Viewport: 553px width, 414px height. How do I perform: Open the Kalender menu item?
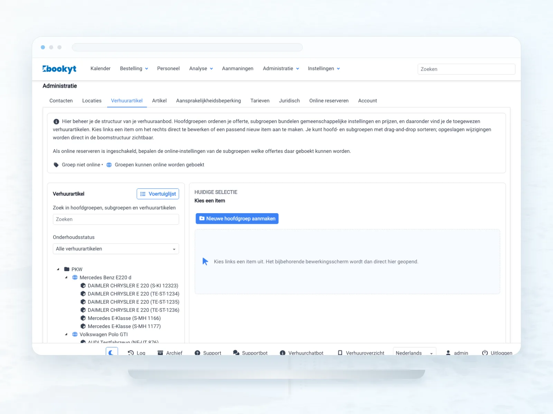click(101, 69)
